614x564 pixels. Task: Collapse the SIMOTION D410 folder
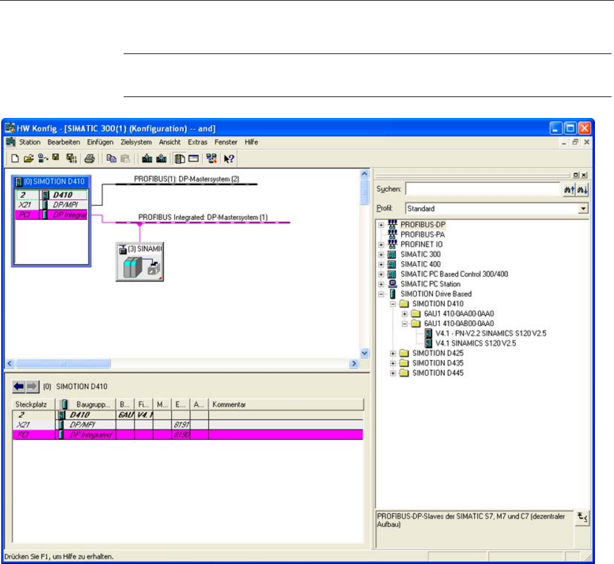click(x=393, y=304)
